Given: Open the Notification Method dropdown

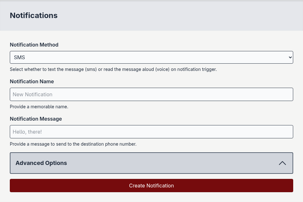Looking at the screenshot, I should [151, 57].
